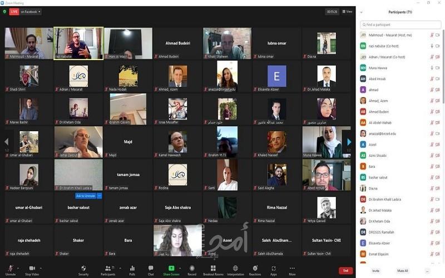This screenshot has width=445, height=278.
Task: Open the Participants icon in toolbar
Action: [x=108, y=268]
